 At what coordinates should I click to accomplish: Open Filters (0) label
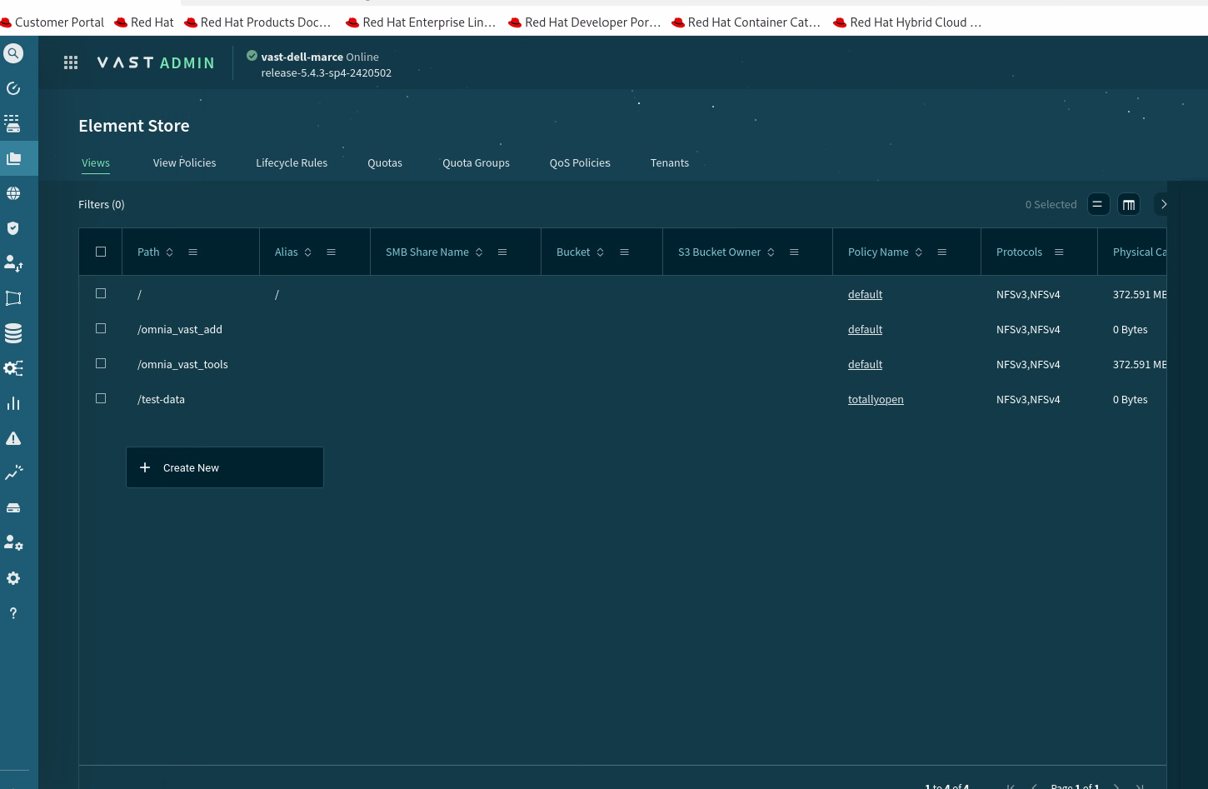click(x=102, y=204)
